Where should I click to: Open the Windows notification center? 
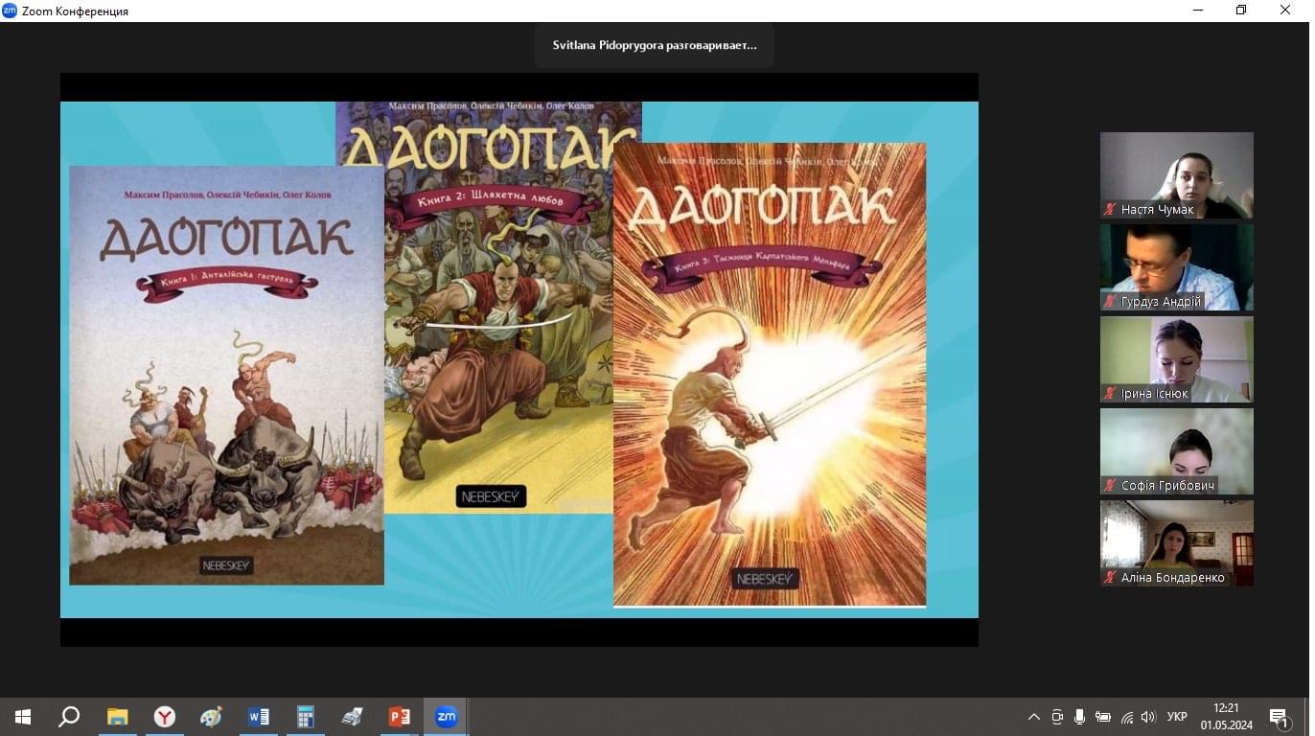pos(1279,717)
